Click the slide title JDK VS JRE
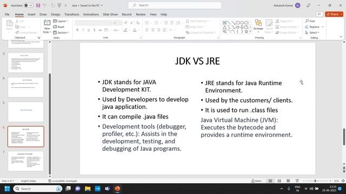This screenshot has width=346, height=194. pyautogui.click(x=197, y=61)
